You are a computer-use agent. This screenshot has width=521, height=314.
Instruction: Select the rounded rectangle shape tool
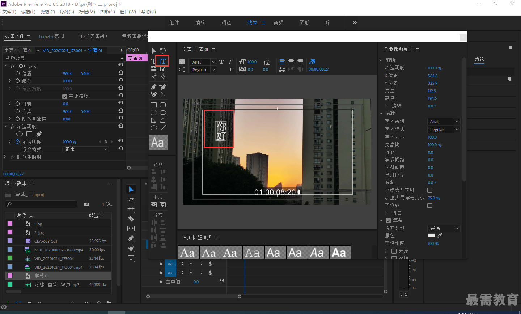(163, 105)
